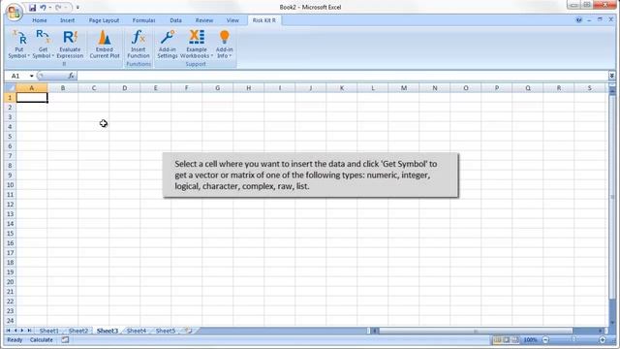Undo the last action in the toolbar
Viewport: 620px width, 349px height.
(43, 7)
